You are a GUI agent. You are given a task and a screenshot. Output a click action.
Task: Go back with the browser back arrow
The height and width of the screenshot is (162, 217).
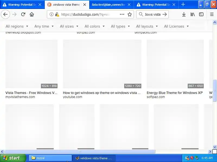pos(5,14)
